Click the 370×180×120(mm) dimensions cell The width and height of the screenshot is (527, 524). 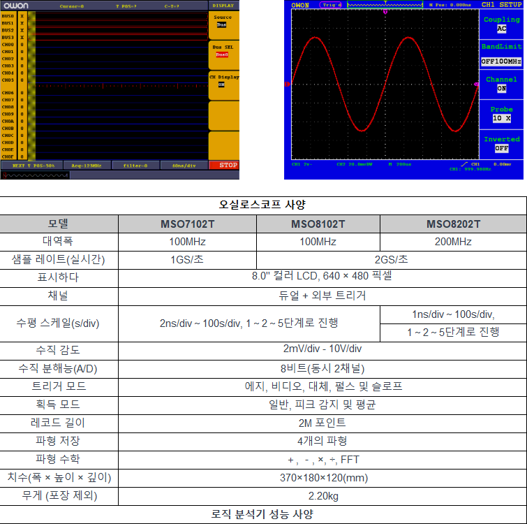tap(322, 478)
